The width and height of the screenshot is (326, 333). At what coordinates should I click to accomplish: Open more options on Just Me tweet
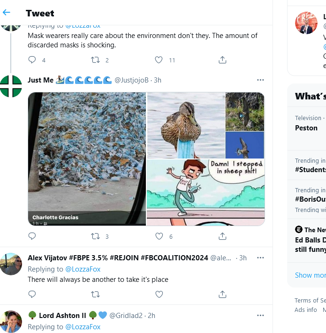coord(260,80)
